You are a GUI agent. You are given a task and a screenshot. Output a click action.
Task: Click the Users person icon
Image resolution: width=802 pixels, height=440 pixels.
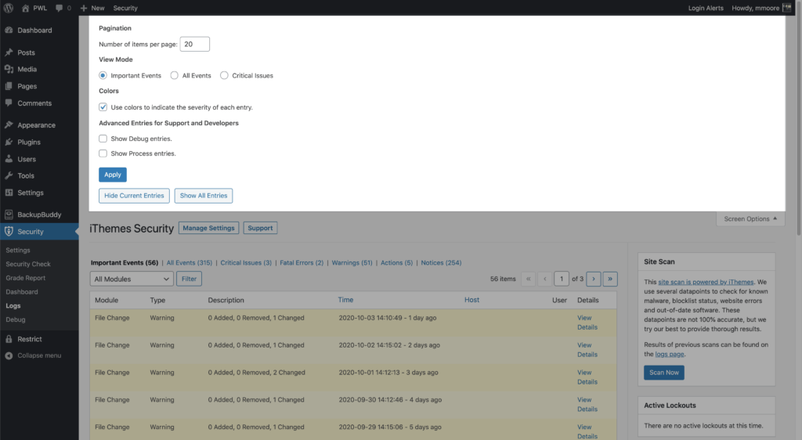pyautogui.click(x=9, y=159)
